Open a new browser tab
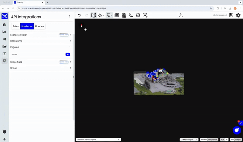This screenshot has width=243, height=142. 47,2
